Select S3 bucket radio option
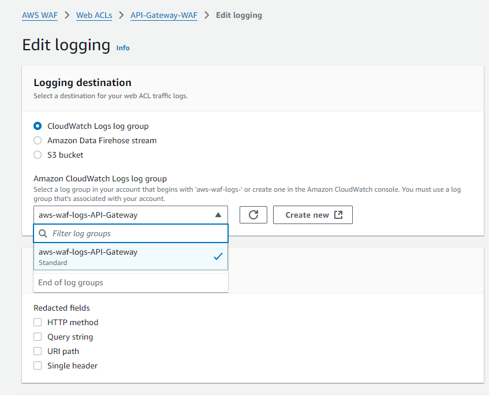The image size is (489, 395). click(x=38, y=155)
